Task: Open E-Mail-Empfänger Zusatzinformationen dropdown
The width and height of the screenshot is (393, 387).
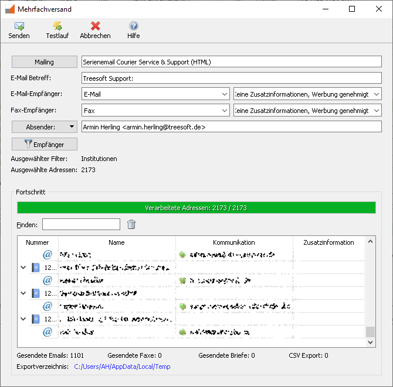Action: click(307, 94)
